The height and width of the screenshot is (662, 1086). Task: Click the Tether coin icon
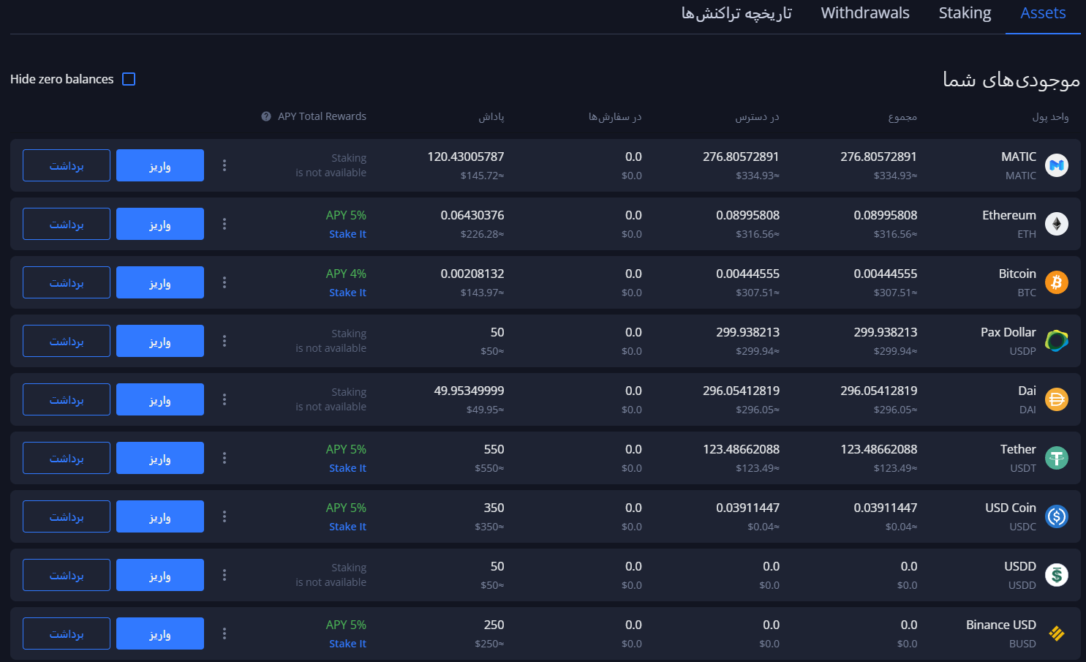click(1056, 458)
